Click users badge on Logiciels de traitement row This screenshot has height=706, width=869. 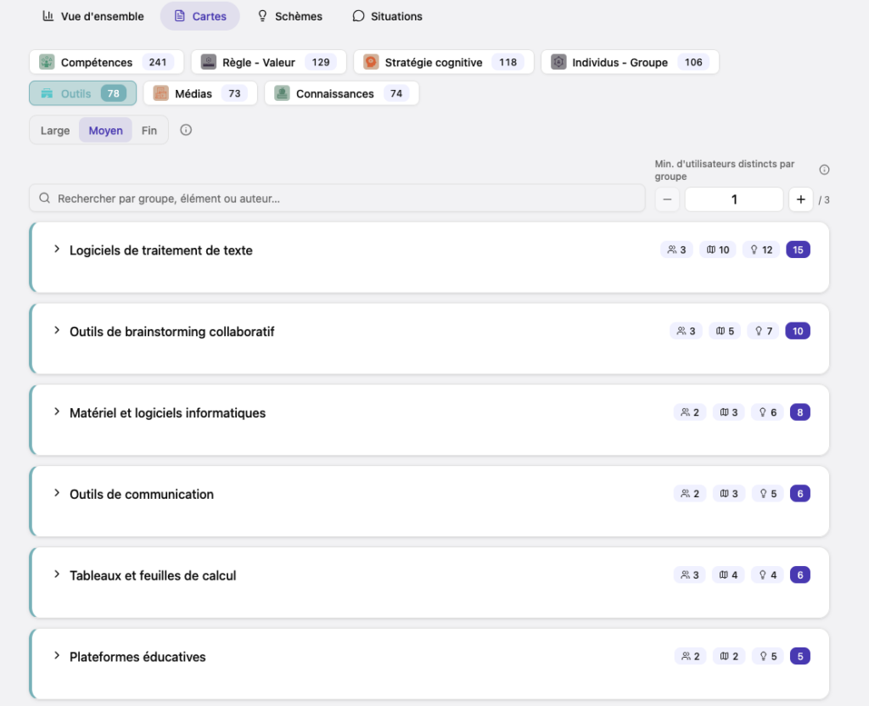pos(676,250)
